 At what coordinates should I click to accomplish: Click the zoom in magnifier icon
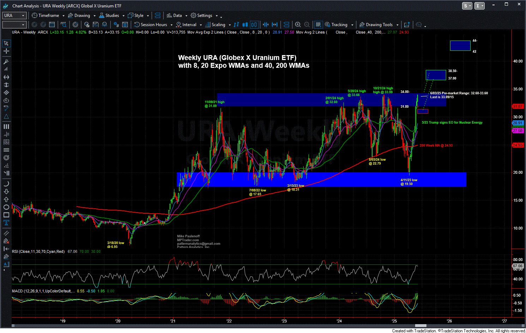point(298,25)
